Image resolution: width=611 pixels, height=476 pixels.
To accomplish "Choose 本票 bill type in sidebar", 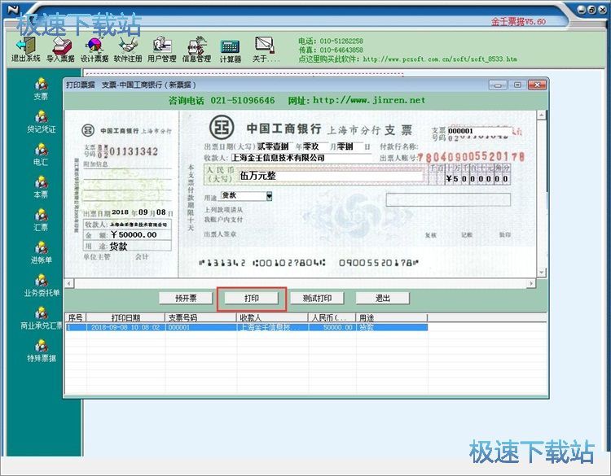I will 41,187.
